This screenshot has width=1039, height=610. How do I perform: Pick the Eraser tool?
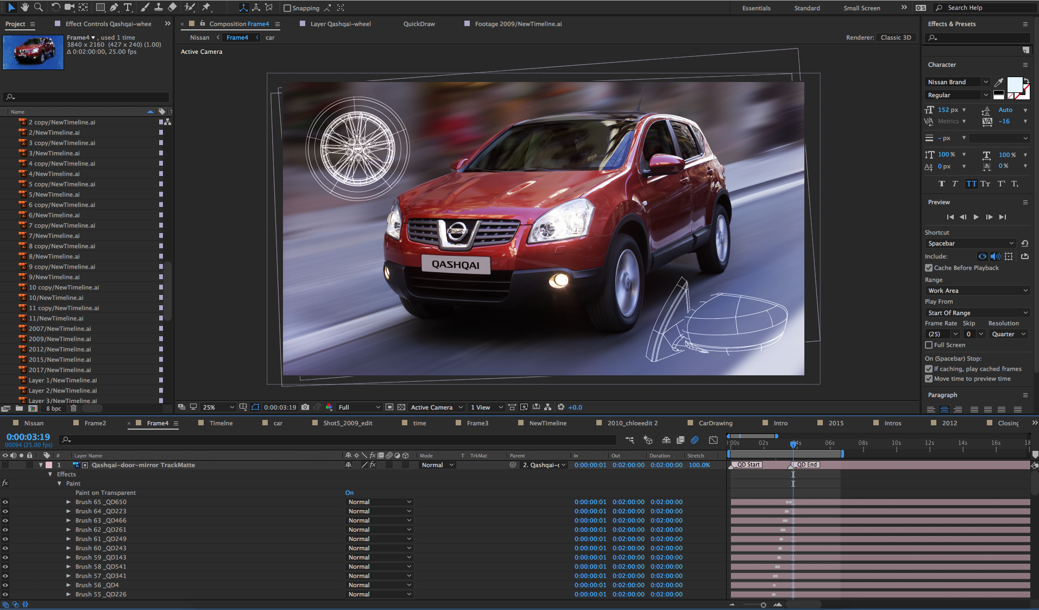pyautogui.click(x=172, y=8)
